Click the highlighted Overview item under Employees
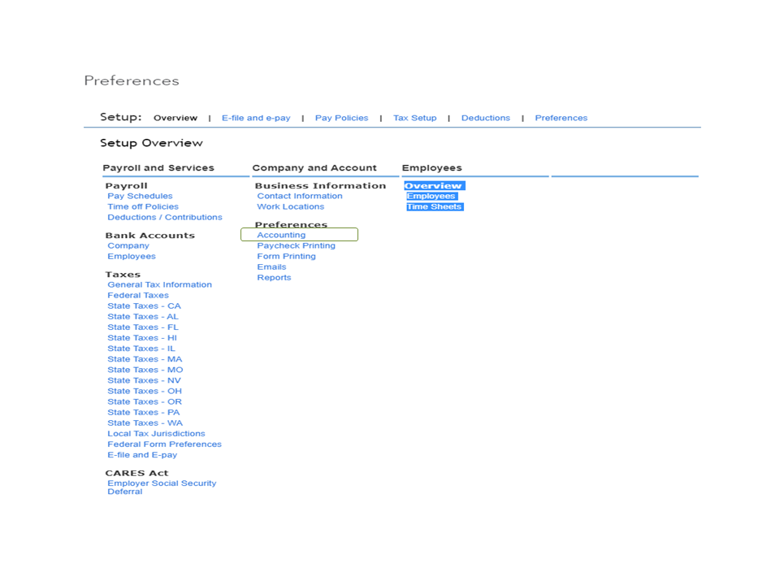The height and width of the screenshot is (585, 780). (434, 185)
